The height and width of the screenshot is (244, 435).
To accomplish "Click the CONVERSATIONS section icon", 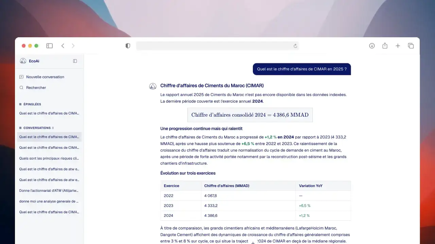I will (x=20, y=128).
